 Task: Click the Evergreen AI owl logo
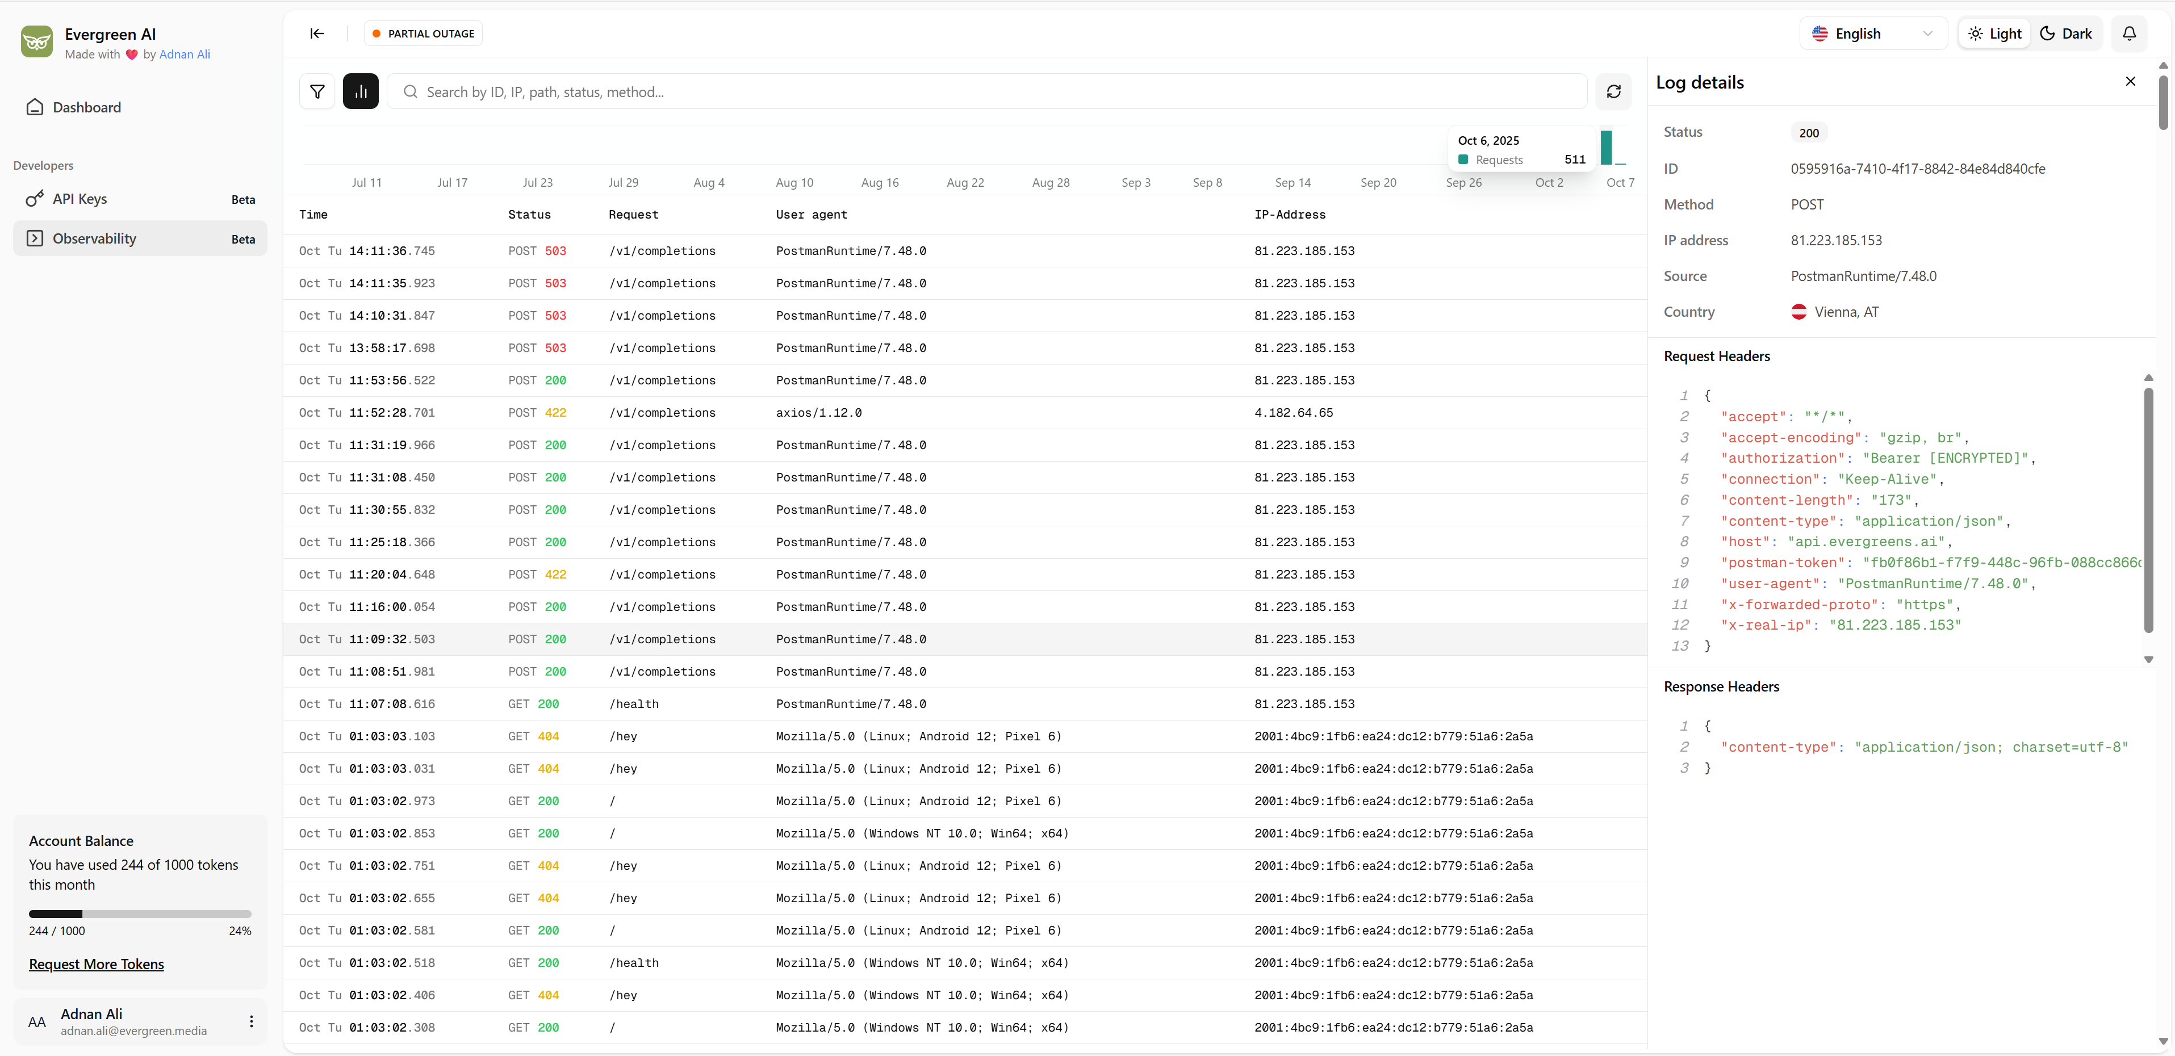pos(37,41)
